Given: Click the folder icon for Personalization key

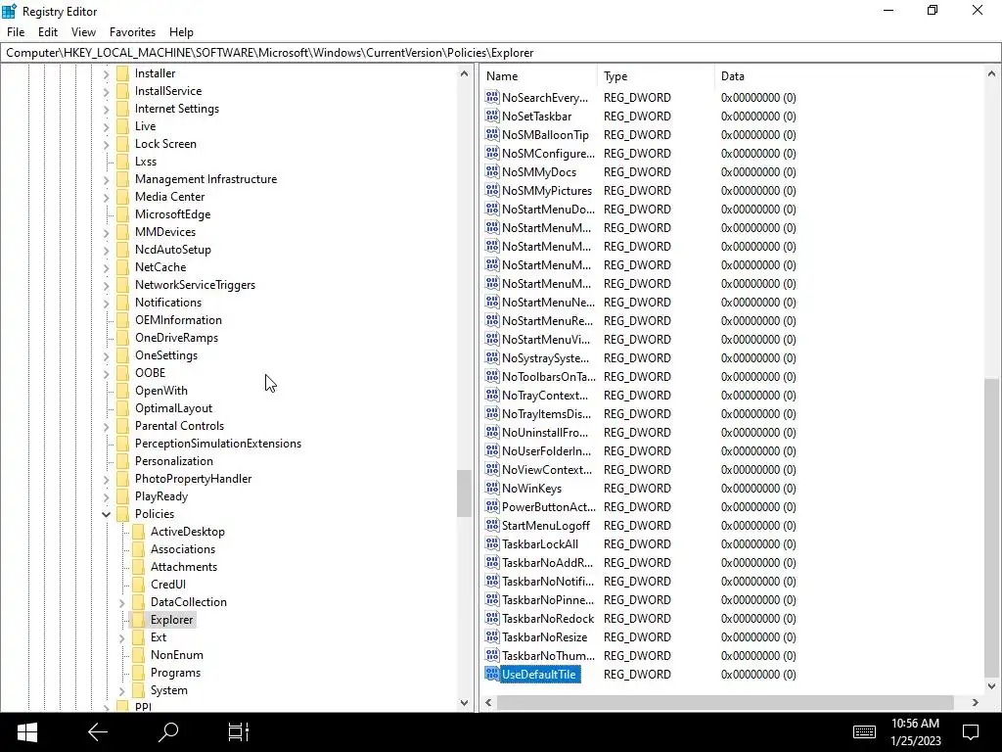Looking at the screenshot, I should [122, 461].
